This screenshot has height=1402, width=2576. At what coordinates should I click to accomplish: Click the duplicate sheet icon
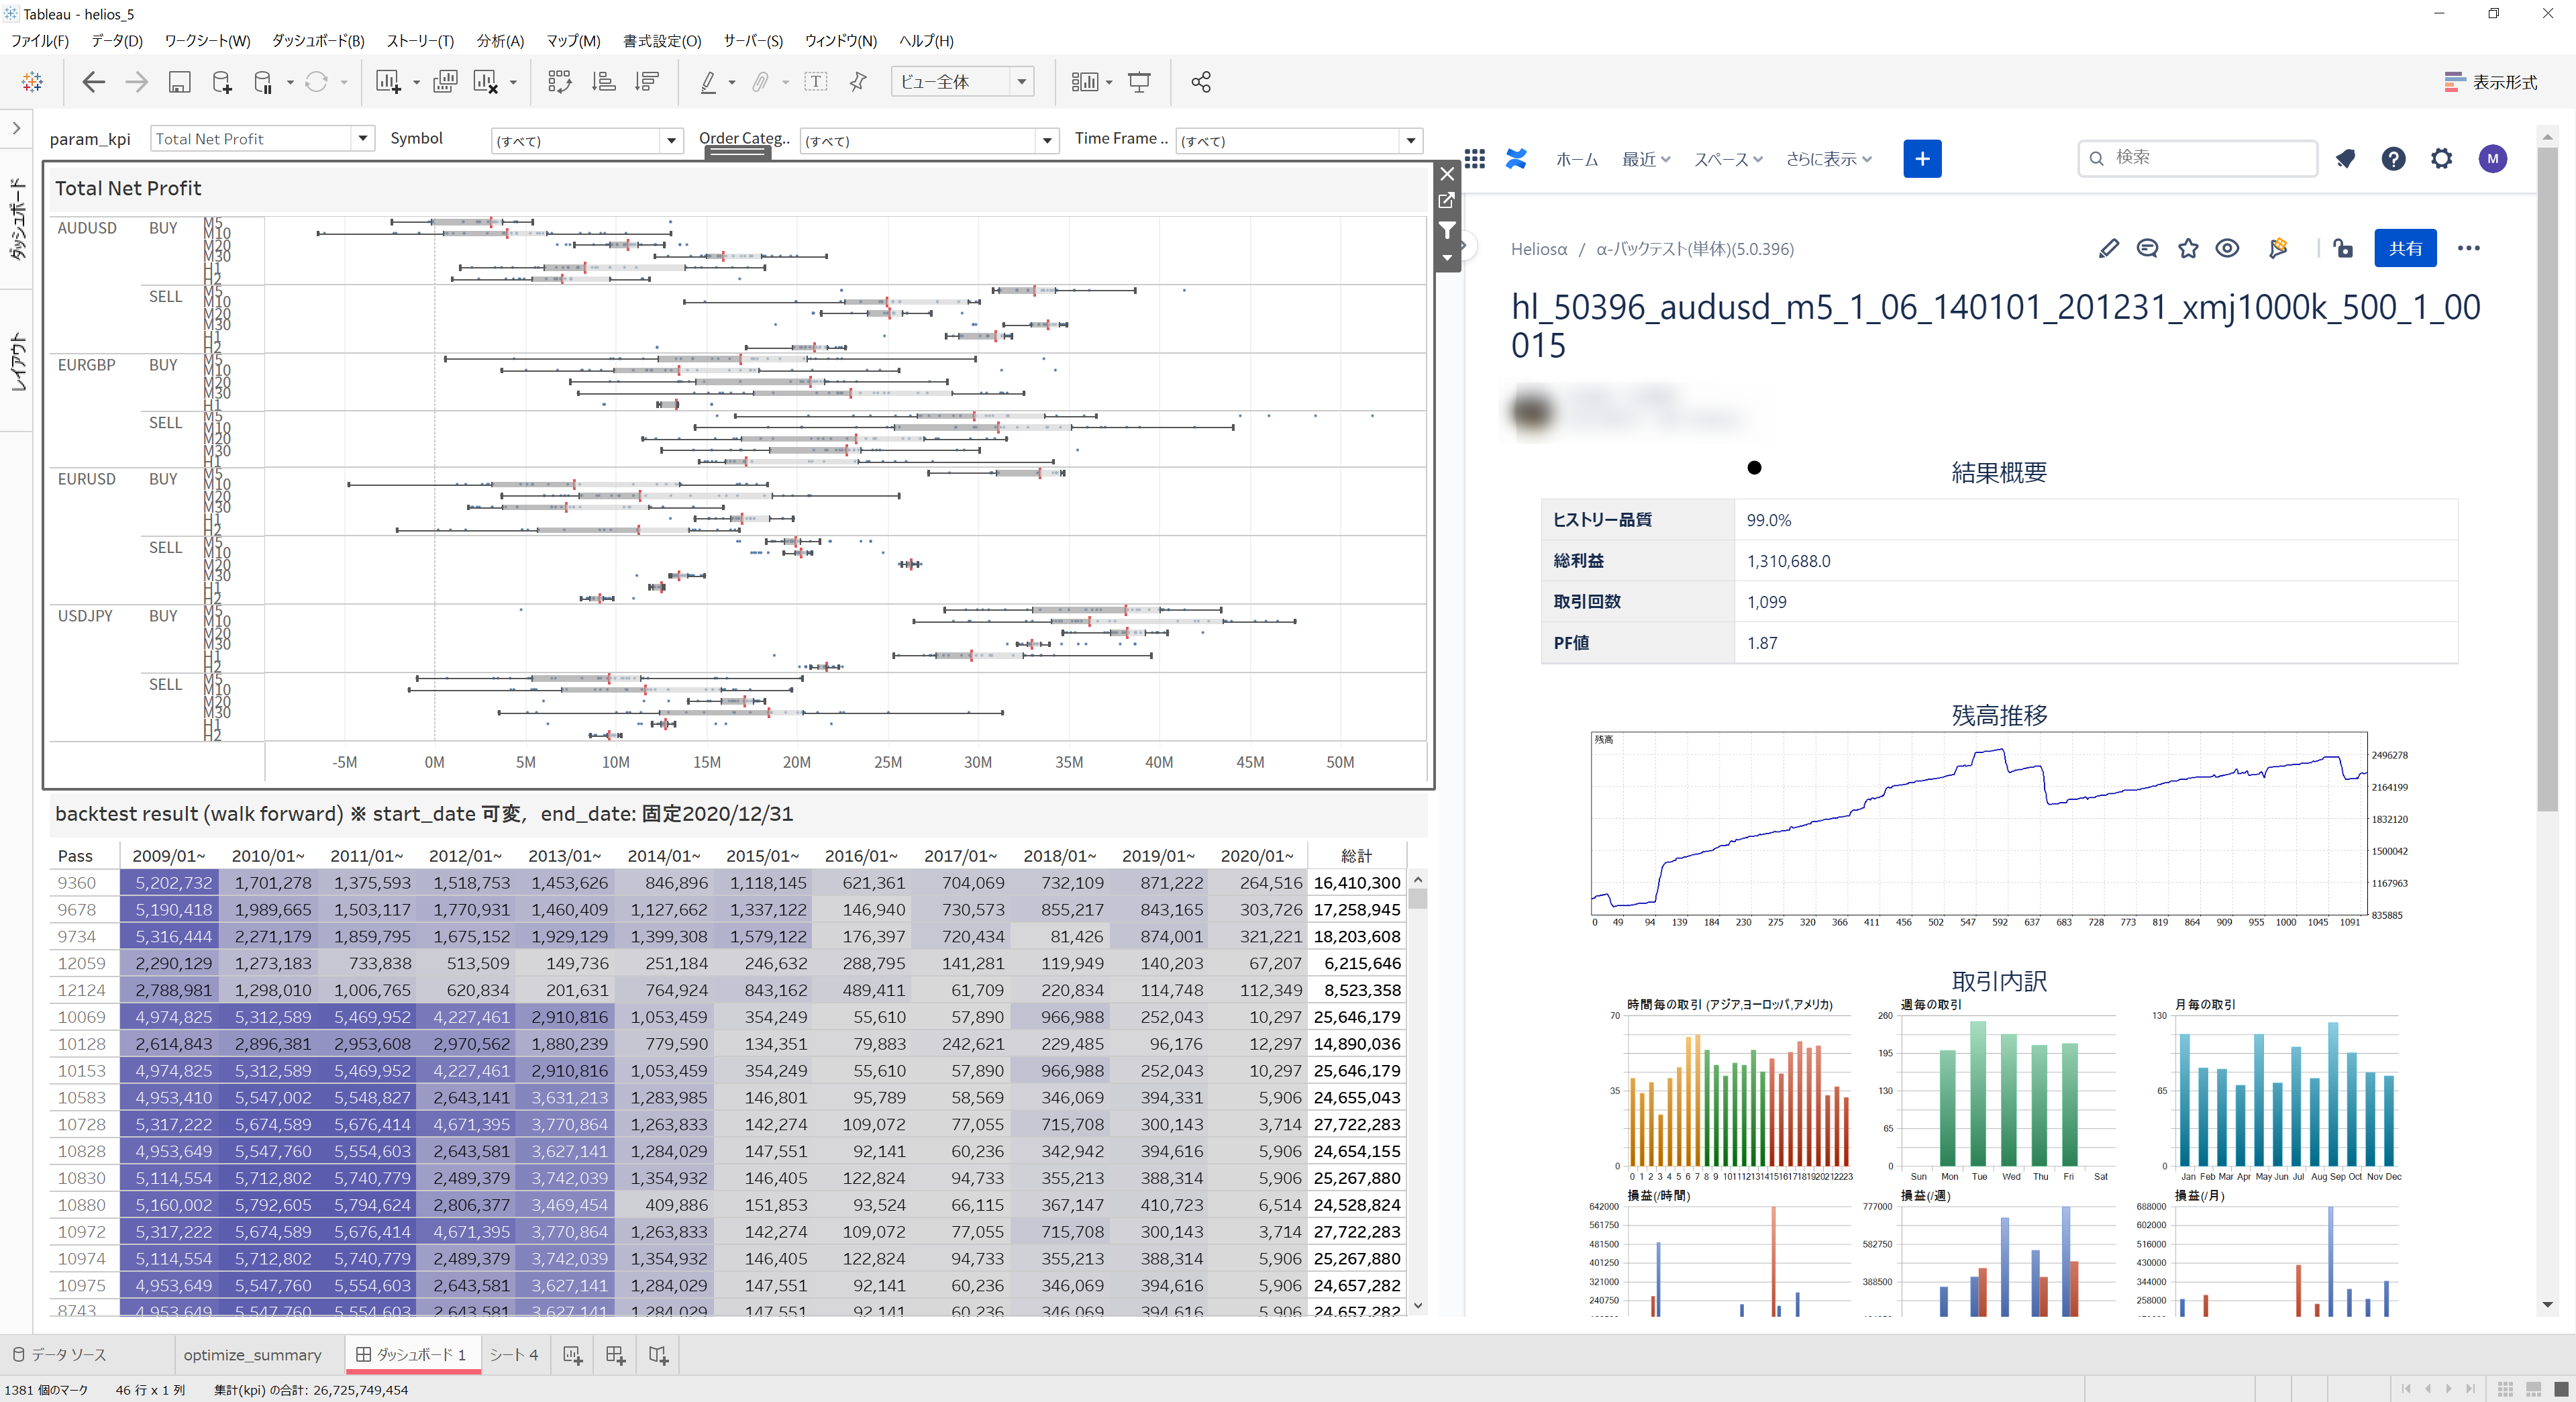pyautogui.click(x=445, y=82)
